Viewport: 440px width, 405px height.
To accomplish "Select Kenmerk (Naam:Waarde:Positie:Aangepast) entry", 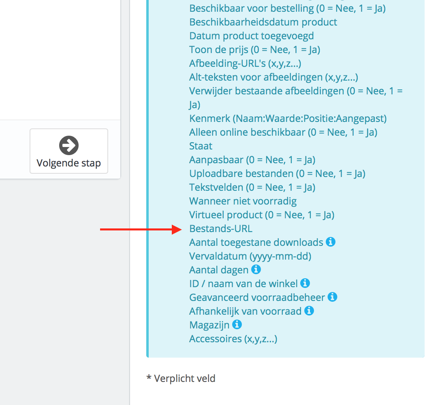I will (x=288, y=118).
